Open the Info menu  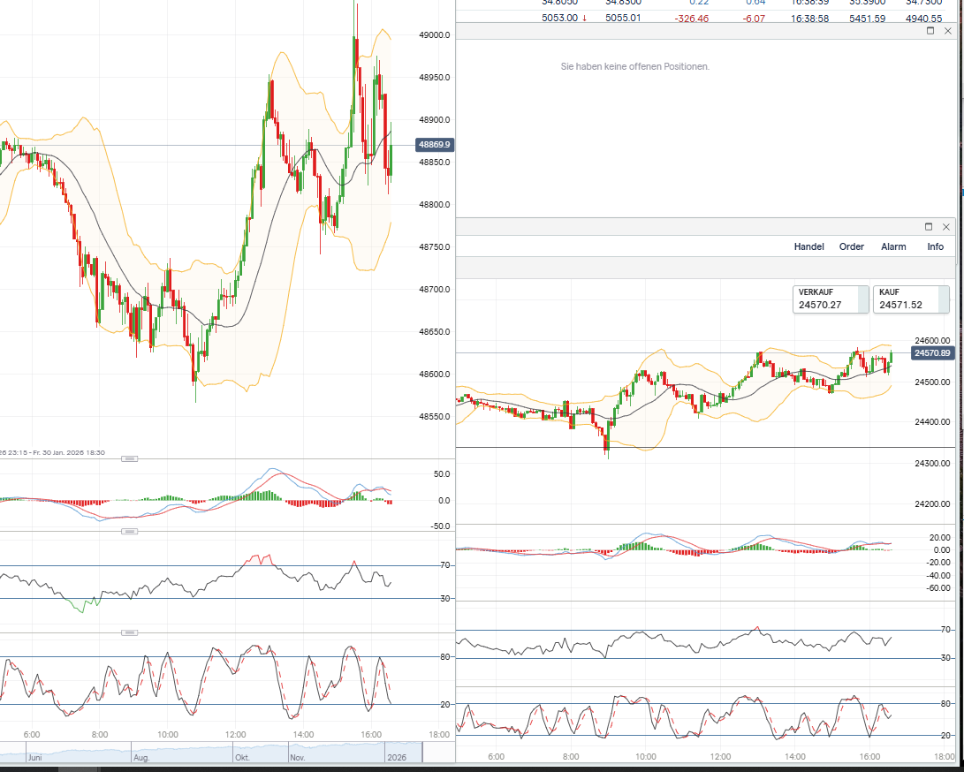935,246
